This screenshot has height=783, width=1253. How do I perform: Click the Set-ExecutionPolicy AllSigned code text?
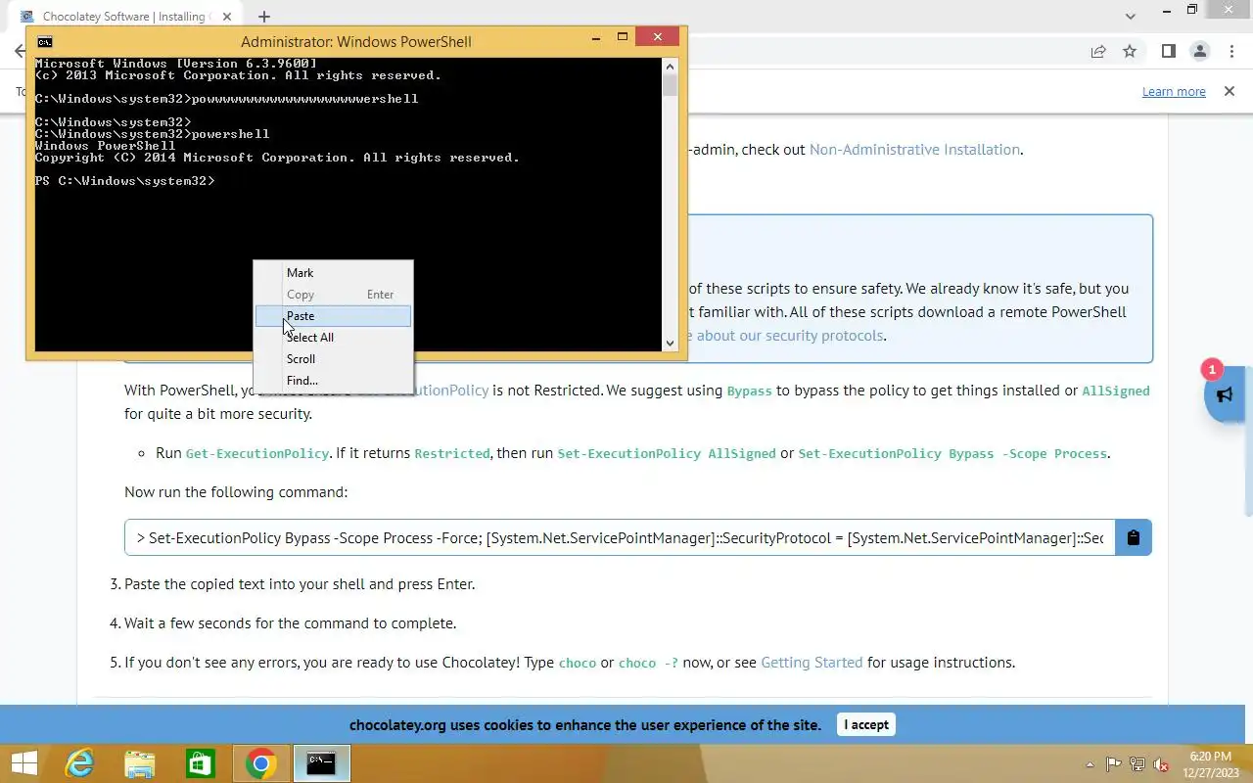pos(667,454)
